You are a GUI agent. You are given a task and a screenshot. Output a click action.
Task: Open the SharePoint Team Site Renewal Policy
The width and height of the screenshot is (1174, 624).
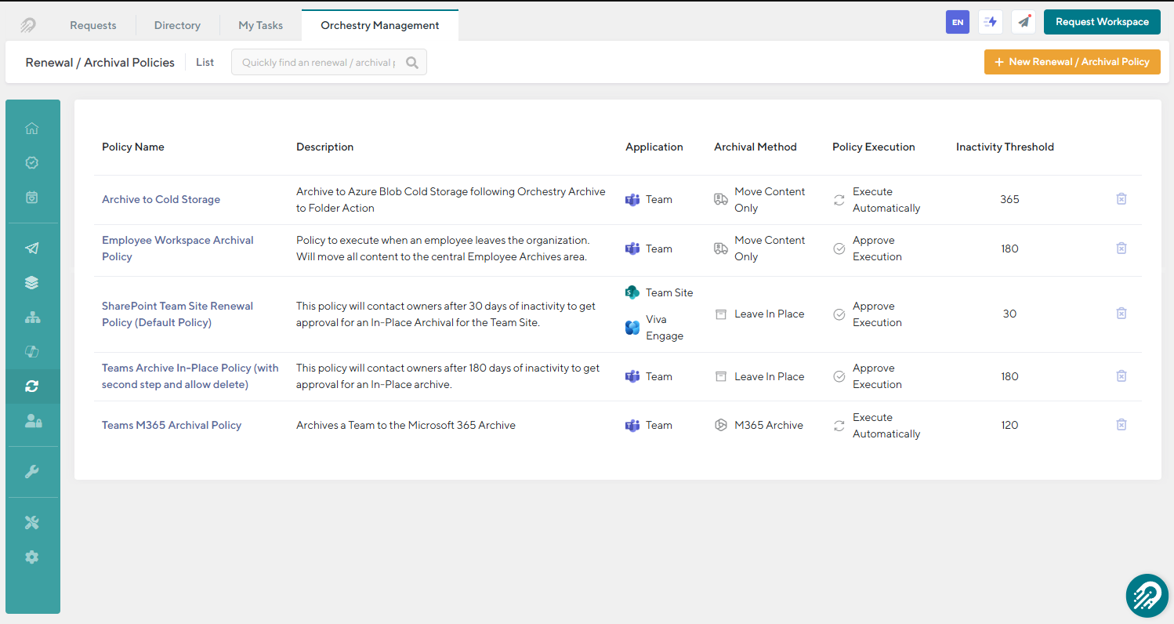point(177,314)
